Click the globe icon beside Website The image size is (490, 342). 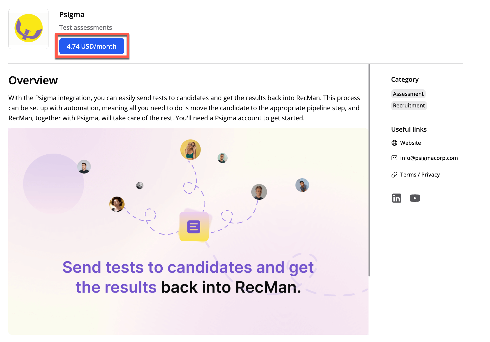[394, 143]
